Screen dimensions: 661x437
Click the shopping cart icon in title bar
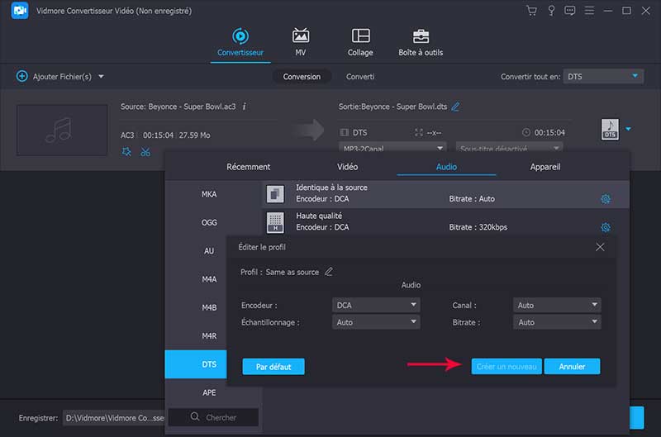(x=531, y=11)
